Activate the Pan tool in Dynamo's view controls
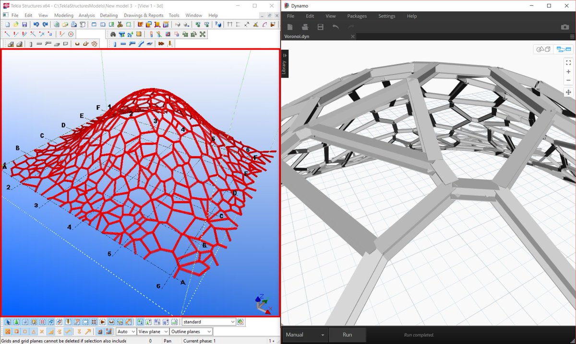This screenshot has height=344, width=576. pyautogui.click(x=568, y=92)
